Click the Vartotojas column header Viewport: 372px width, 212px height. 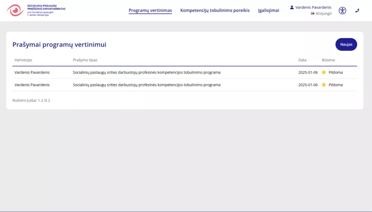tap(23, 60)
